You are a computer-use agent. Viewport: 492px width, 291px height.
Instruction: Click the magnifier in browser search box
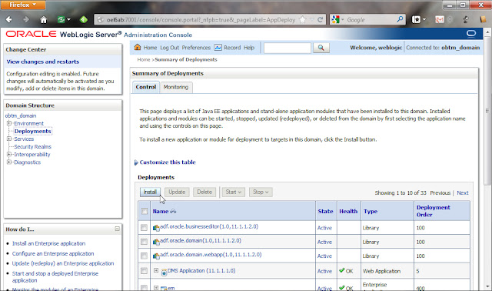(400, 19)
